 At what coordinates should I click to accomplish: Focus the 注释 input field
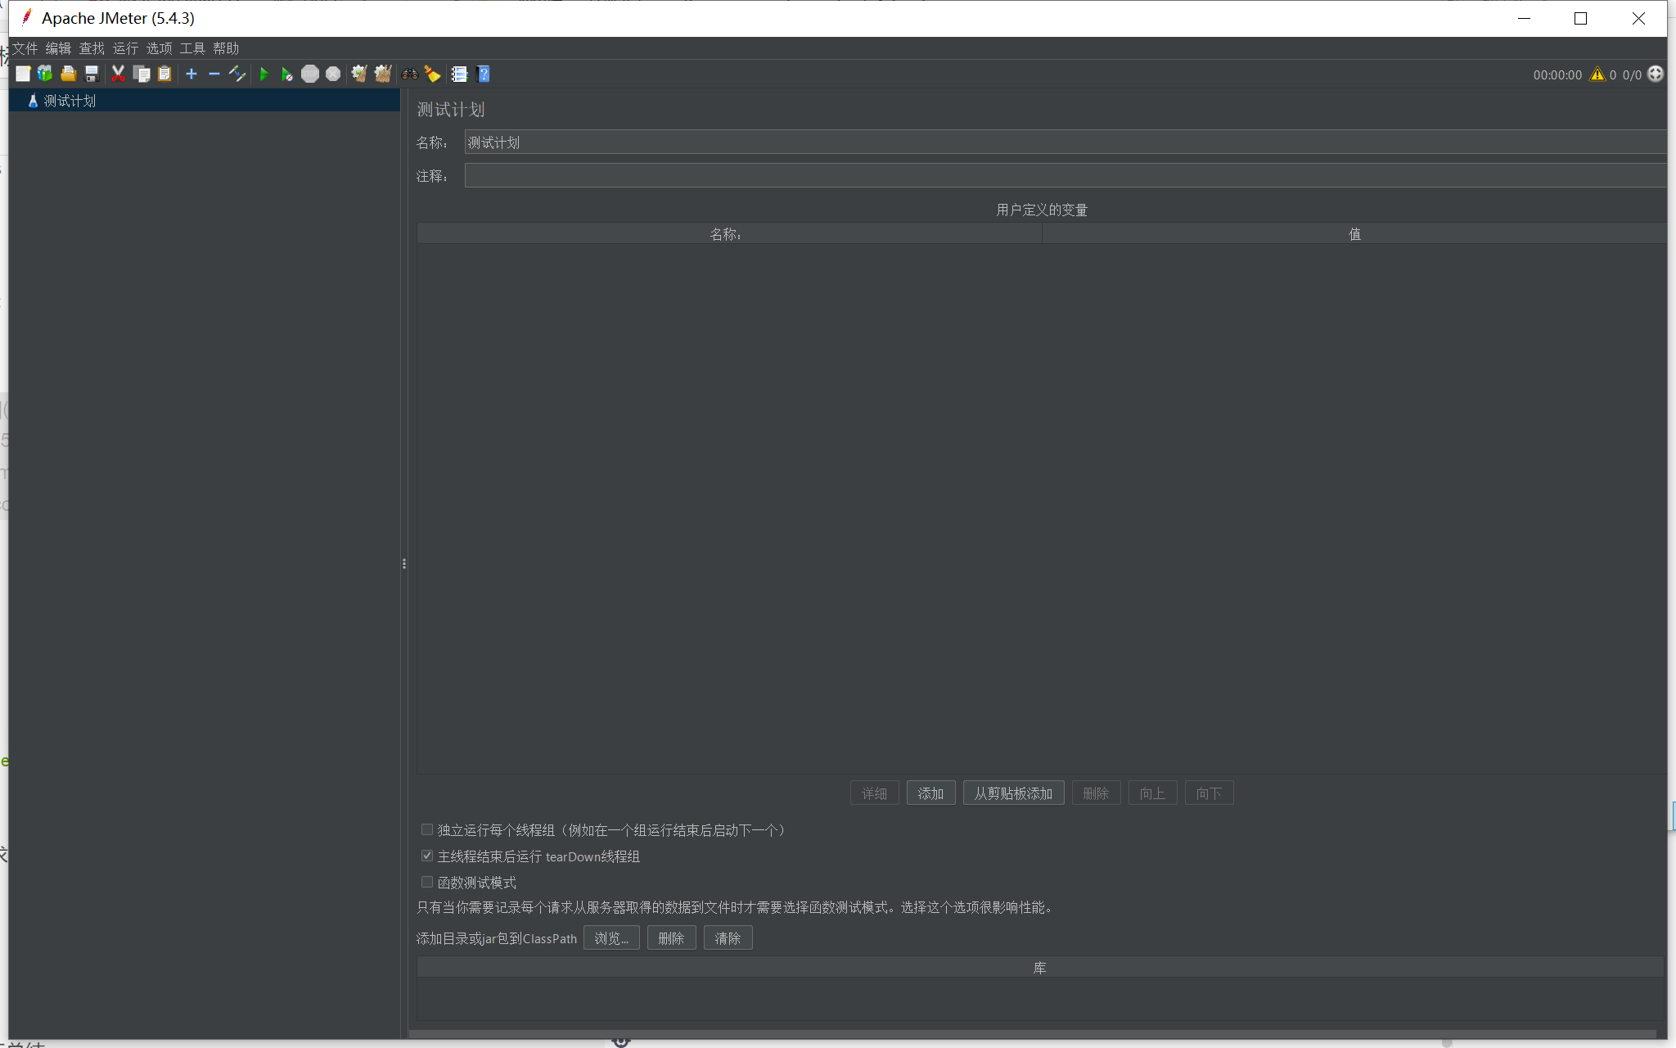click(x=1066, y=175)
